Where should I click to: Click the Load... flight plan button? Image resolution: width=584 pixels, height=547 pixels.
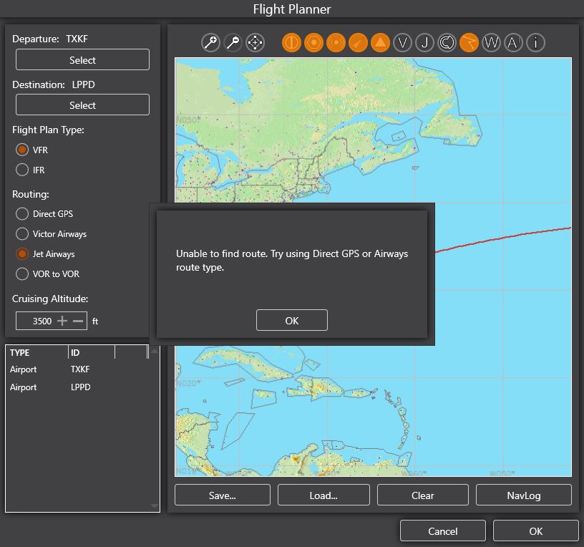pyautogui.click(x=323, y=495)
